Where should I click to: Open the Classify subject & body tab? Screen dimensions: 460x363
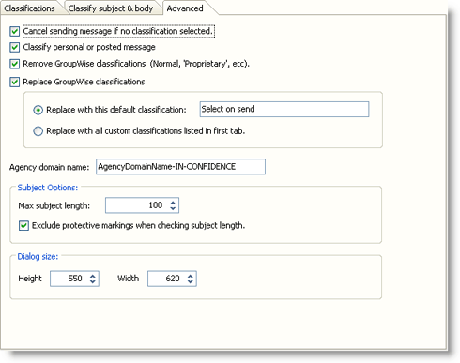pos(111,8)
